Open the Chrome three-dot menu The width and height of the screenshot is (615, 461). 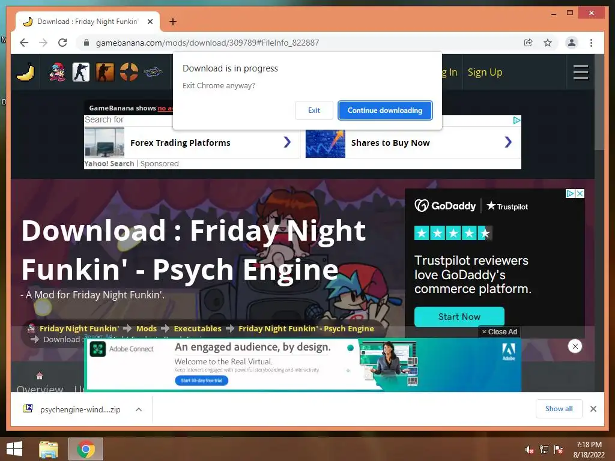click(x=591, y=43)
